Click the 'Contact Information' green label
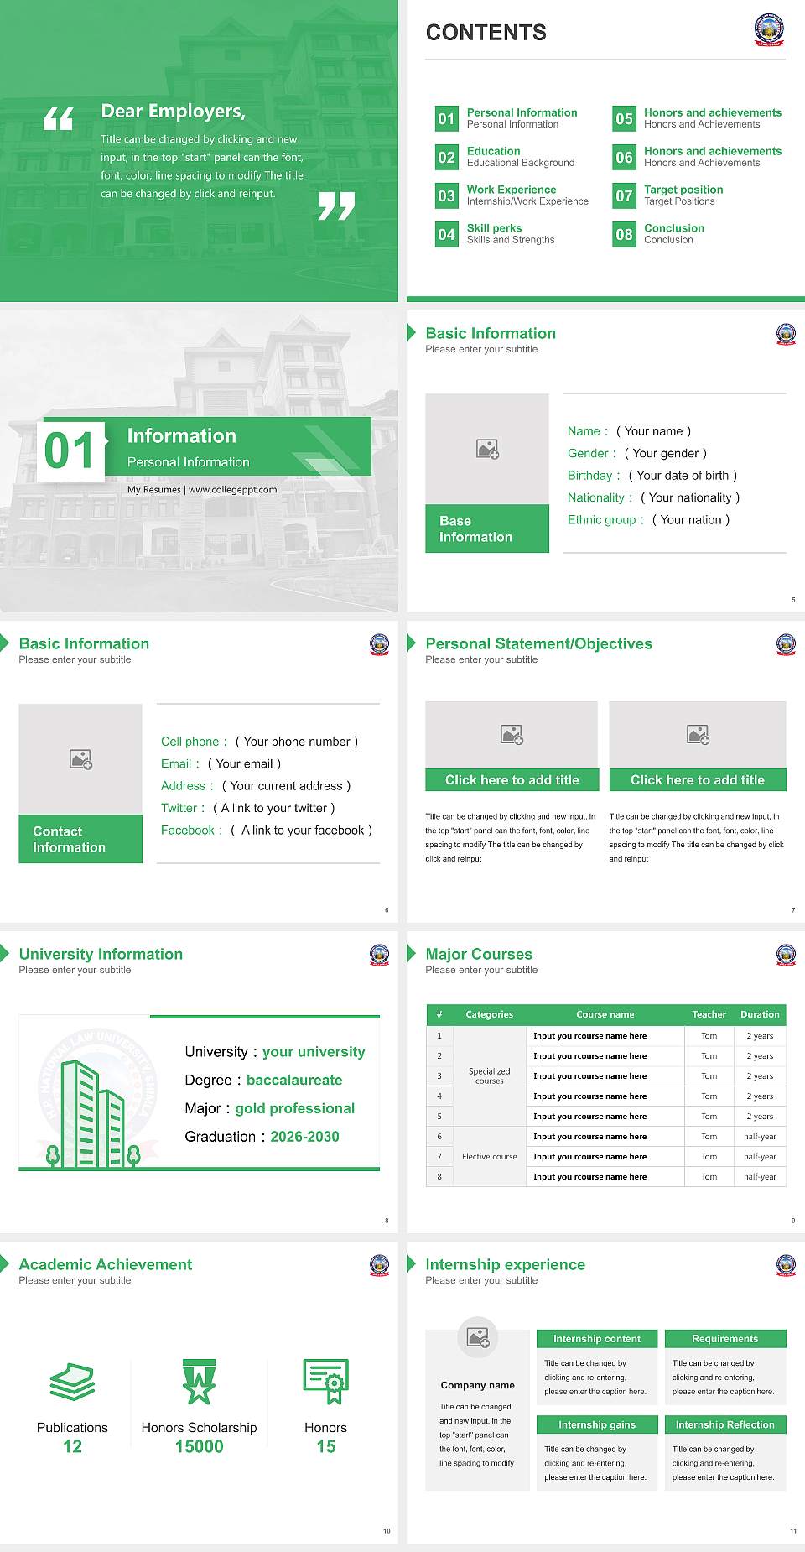 tap(80, 839)
